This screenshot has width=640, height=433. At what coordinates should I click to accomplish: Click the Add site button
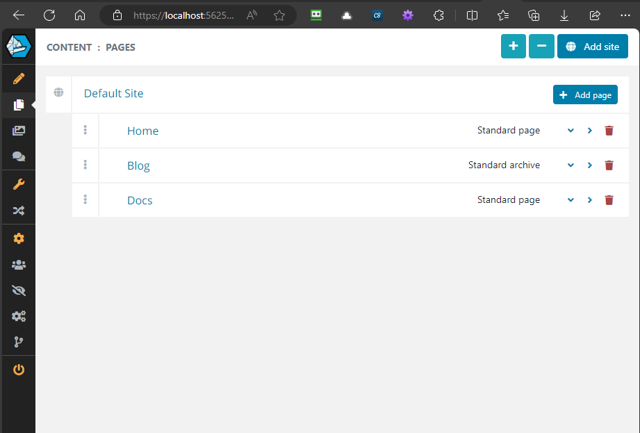592,46
